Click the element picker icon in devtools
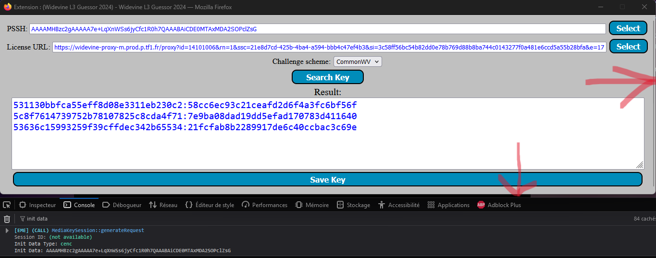 point(7,205)
